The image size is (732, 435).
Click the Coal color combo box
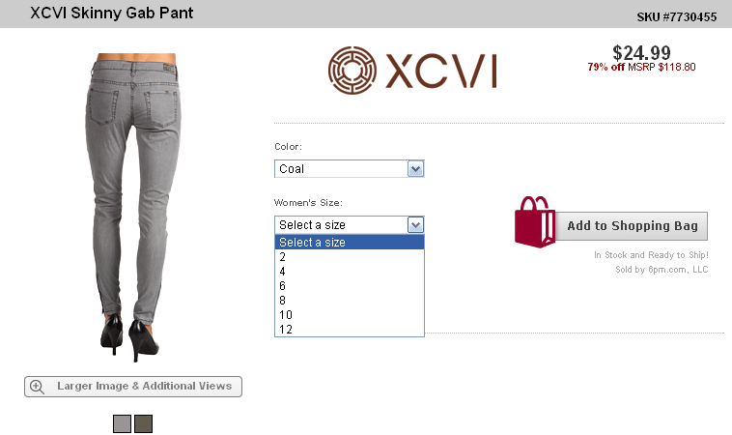(x=350, y=168)
